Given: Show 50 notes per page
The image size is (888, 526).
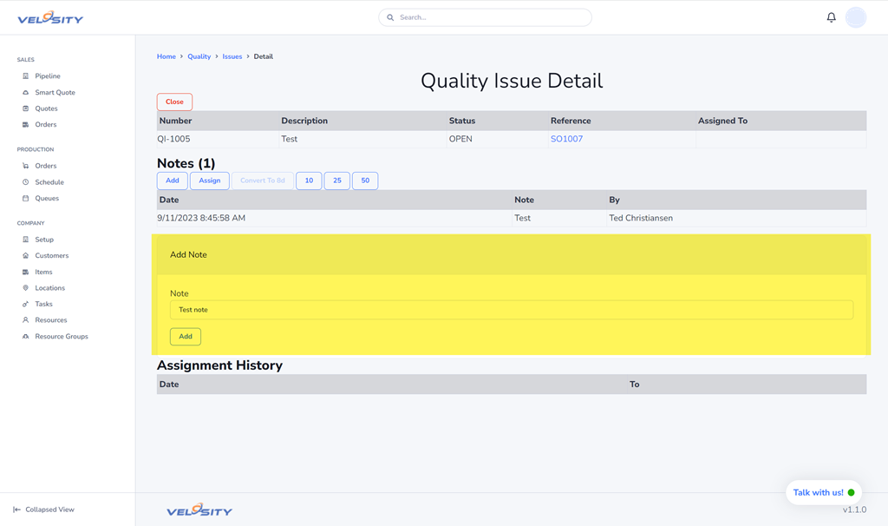Looking at the screenshot, I should 365,181.
